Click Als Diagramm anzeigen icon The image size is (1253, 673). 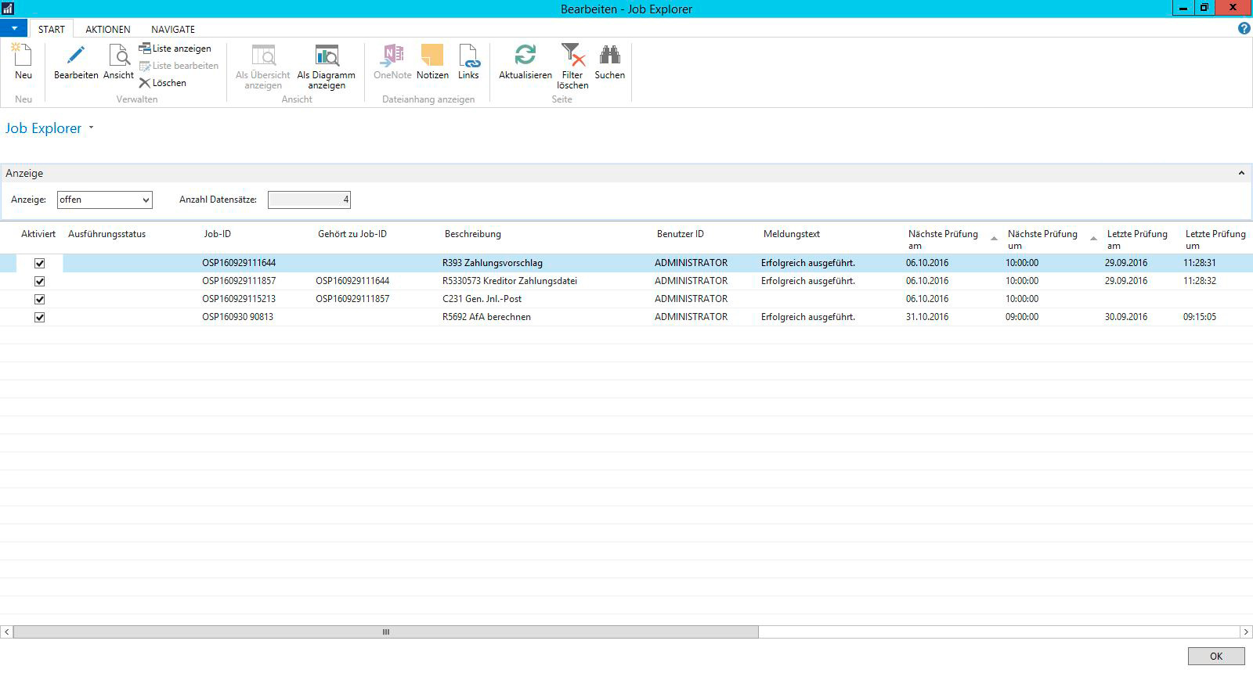coord(326,56)
